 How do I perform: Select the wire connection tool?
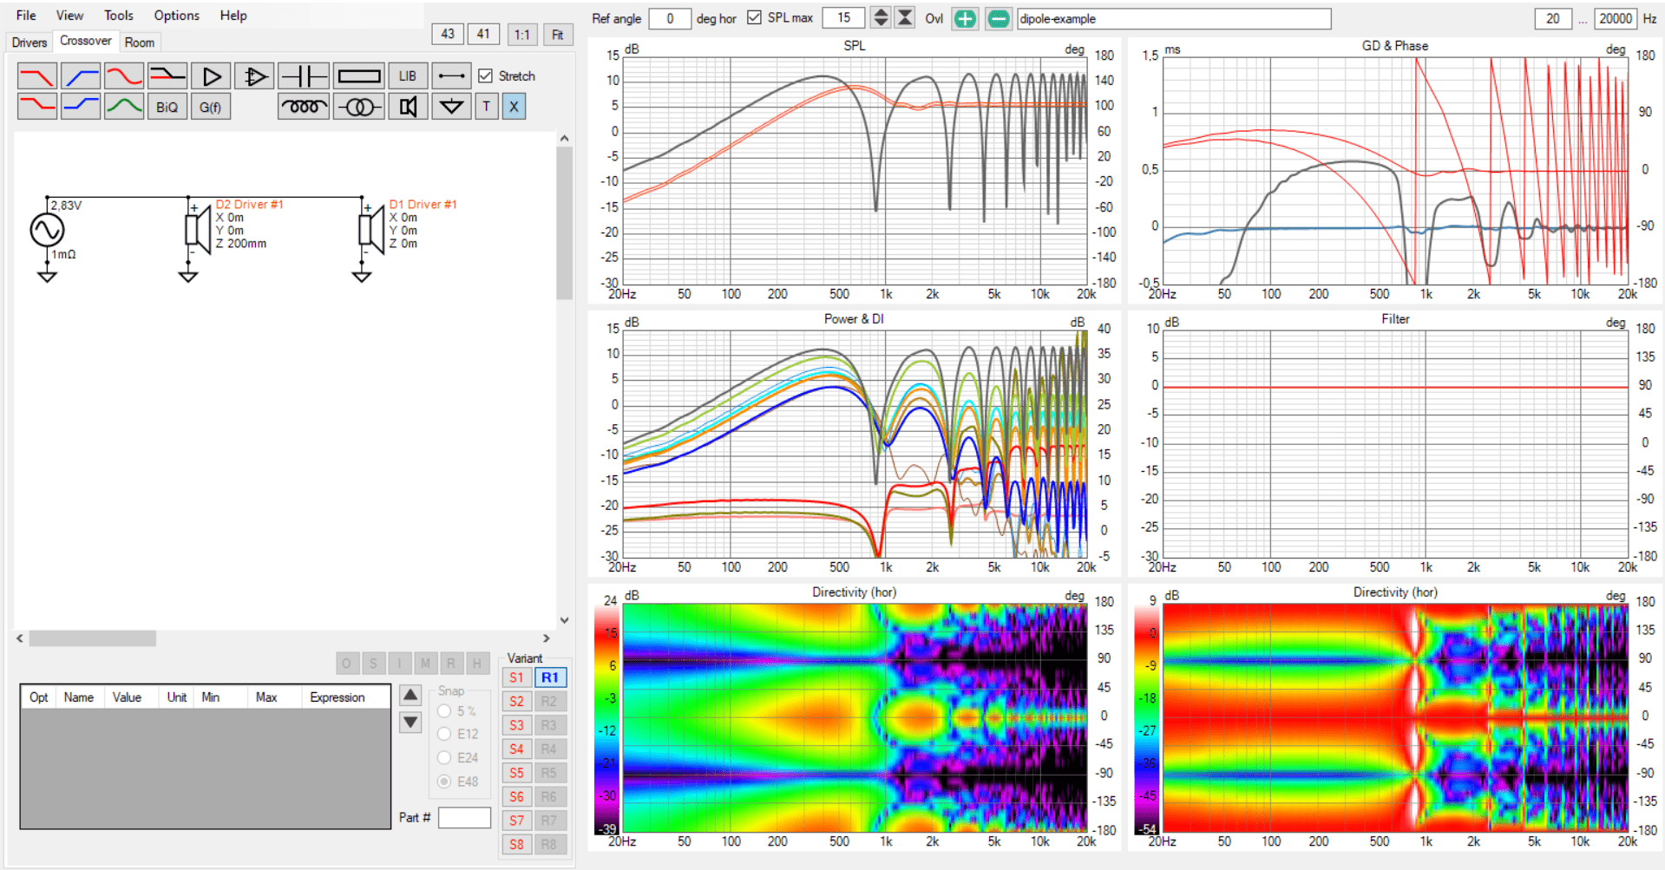[x=451, y=76]
